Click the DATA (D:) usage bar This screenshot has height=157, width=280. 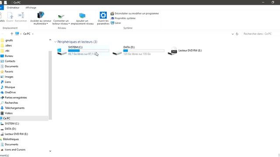(x=144, y=51)
